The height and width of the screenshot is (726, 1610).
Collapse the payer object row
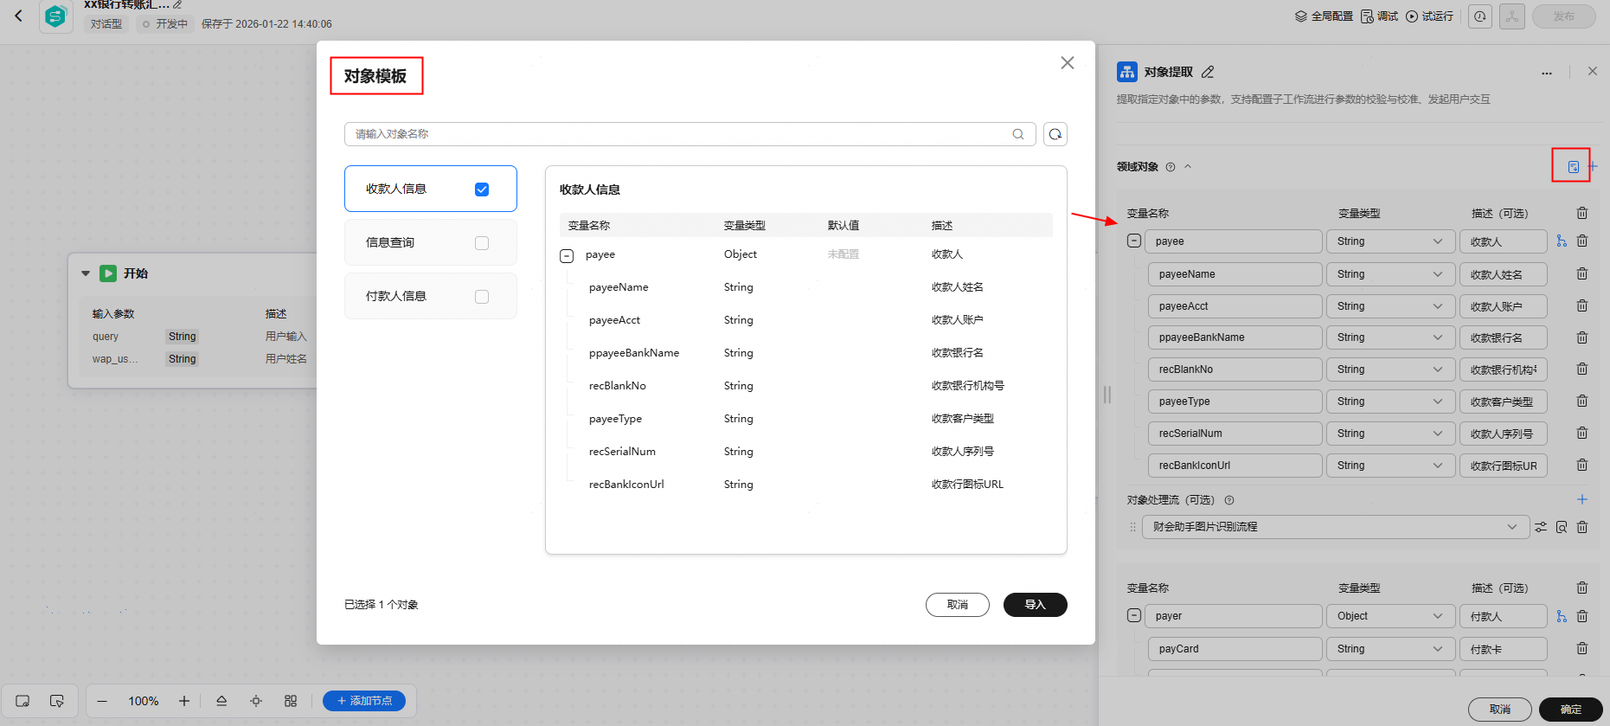point(1134,615)
